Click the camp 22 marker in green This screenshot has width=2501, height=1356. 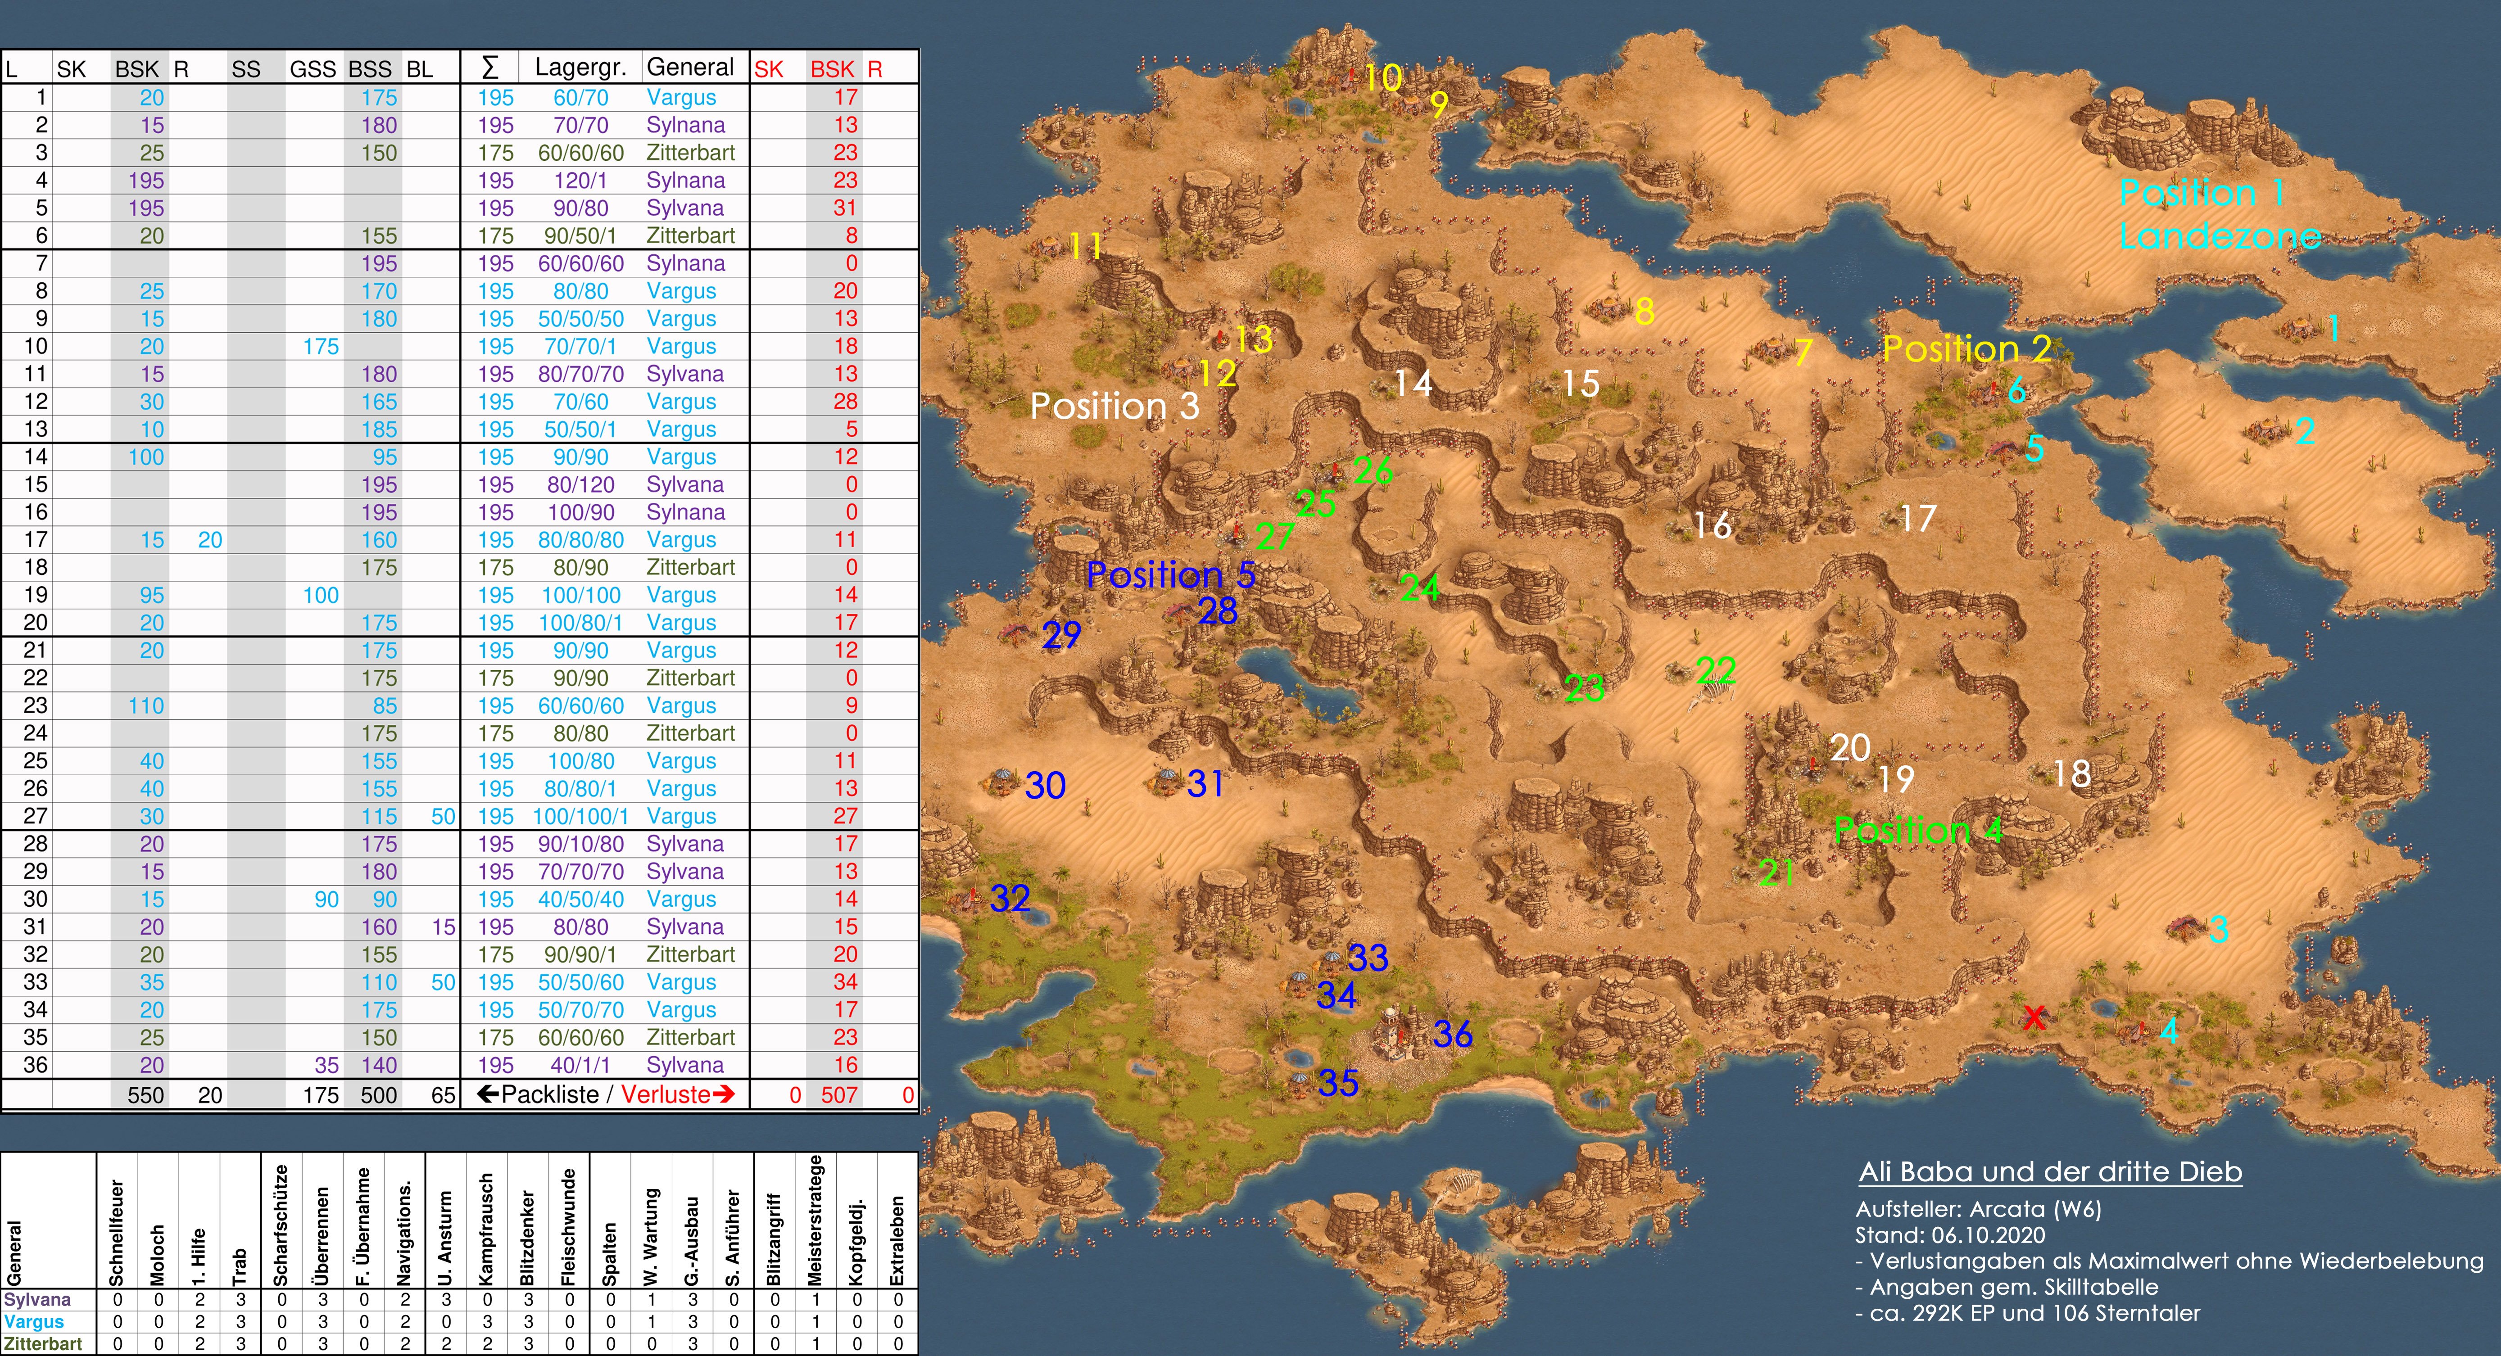[x=1716, y=670]
